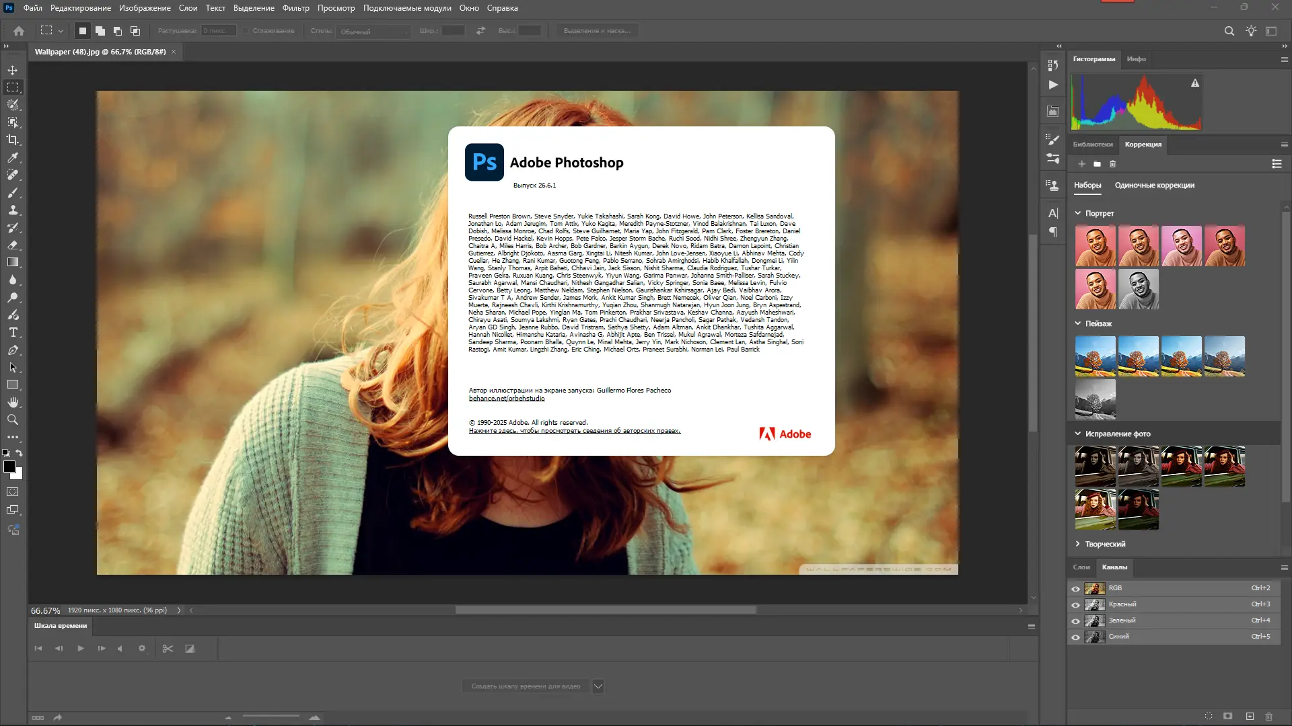
Task: Open the search magnifier in options bar
Action: tap(1229, 31)
